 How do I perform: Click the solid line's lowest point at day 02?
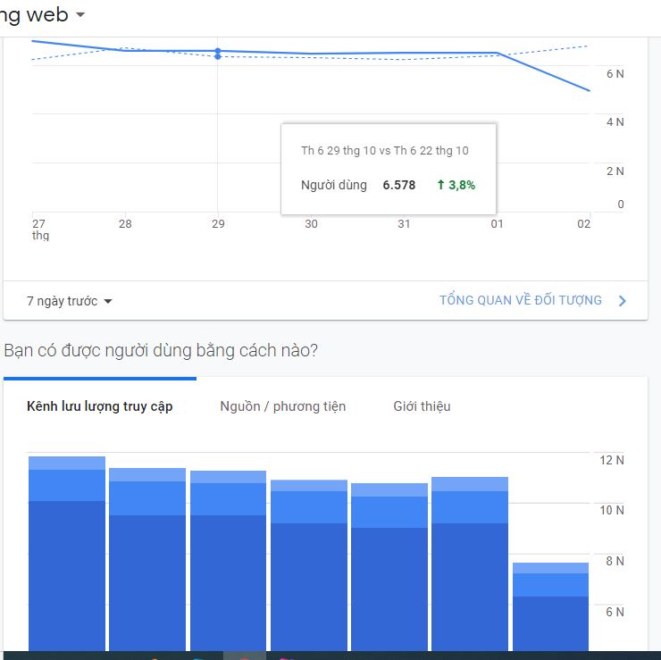pos(590,90)
